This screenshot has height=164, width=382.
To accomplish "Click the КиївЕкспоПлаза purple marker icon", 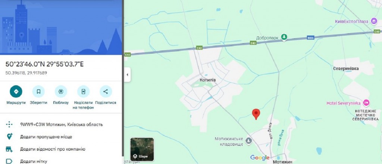I will 374,21.
